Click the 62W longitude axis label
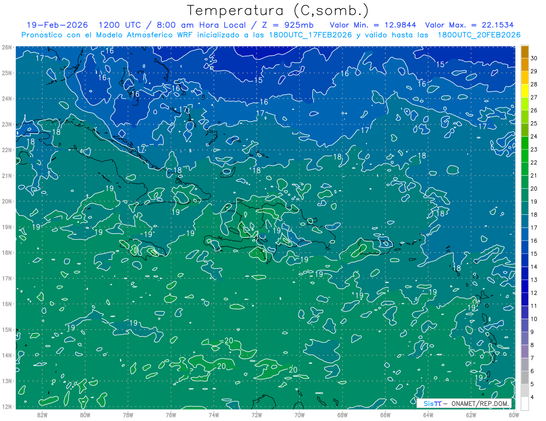The height and width of the screenshot is (421, 546). tap(470, 415)
